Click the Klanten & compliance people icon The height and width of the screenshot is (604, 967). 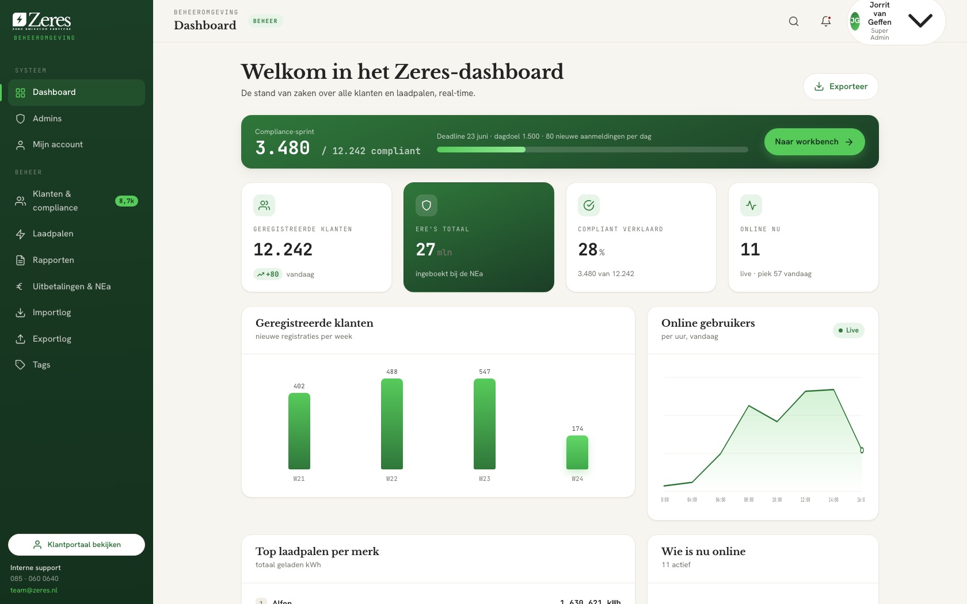21,201
